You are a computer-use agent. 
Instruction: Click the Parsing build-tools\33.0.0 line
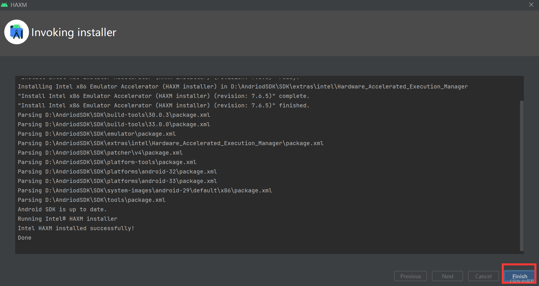coord(114,124)
